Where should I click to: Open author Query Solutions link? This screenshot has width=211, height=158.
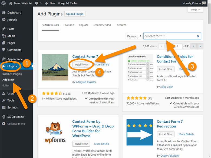coord(170,156)
